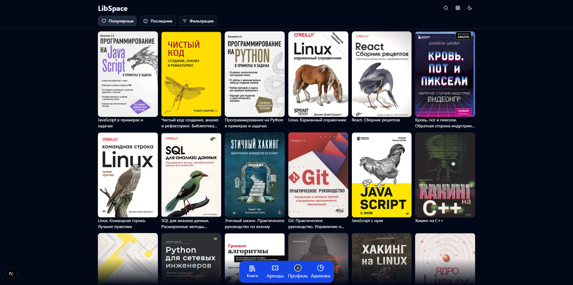Open Админка using the pie chart icon
Viewport: 573px width, 285px height.
click(320, 272)
